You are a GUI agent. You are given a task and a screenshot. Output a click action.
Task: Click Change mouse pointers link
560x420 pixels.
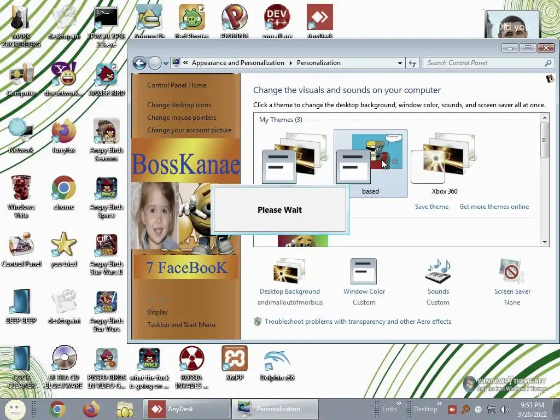182,118
